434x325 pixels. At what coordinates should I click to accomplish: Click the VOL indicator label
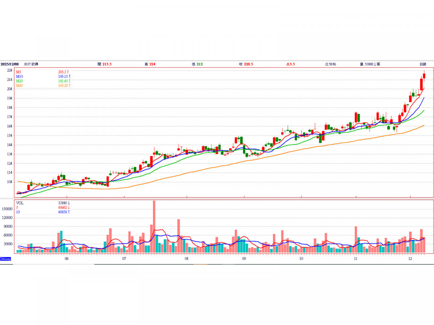20,203
